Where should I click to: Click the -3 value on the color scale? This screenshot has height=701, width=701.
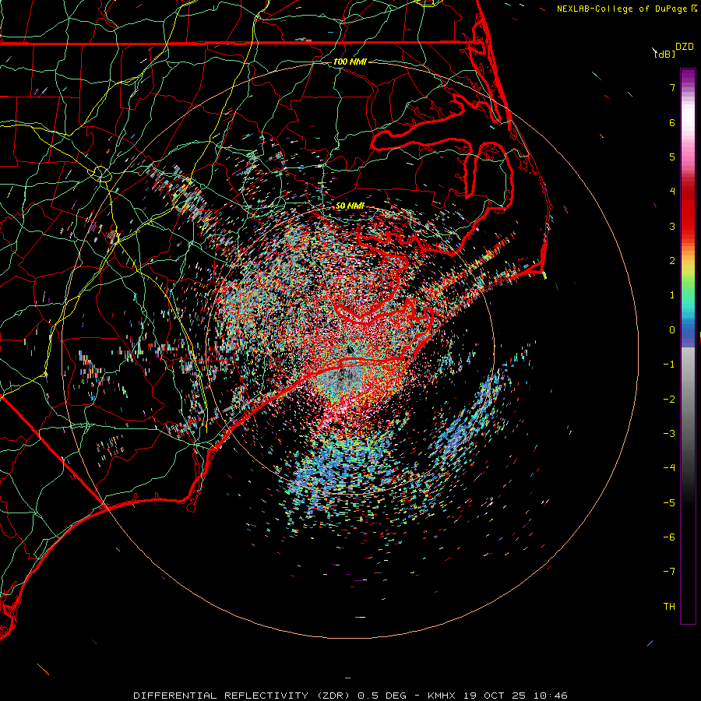tap(669, 434)
